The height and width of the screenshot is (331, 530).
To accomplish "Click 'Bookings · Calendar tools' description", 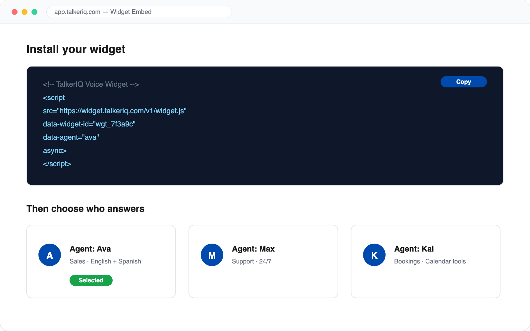I will click(430, 261).
